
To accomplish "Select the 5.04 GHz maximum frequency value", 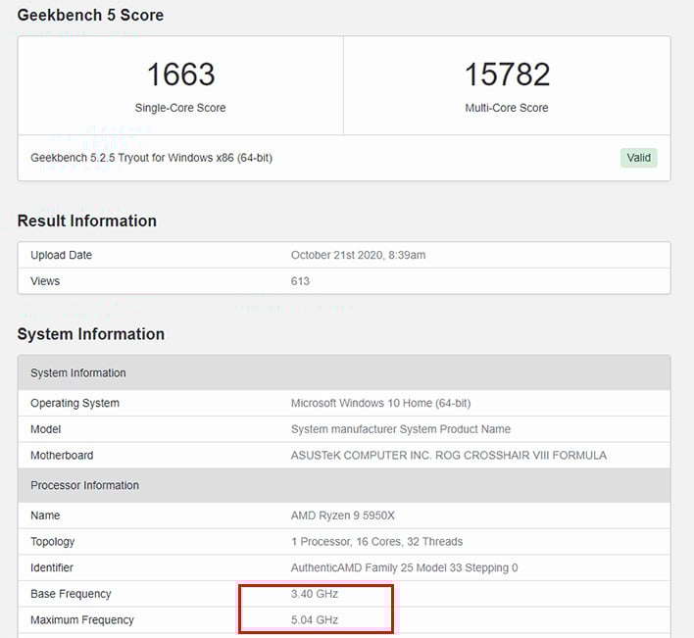I will tap(315, 619).
